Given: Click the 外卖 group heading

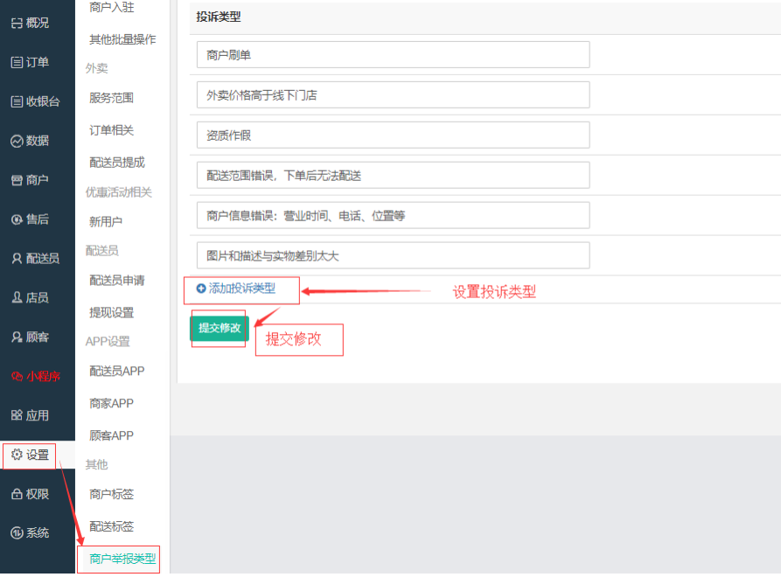Looking at the screenshot, I should click(96, 68).
